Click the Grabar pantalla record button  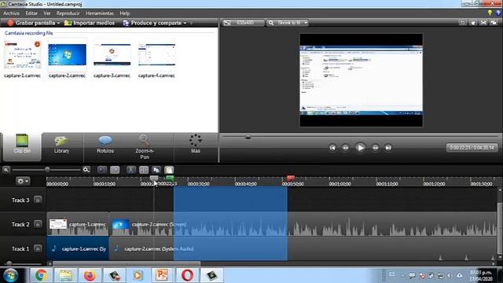click(31, 23)
